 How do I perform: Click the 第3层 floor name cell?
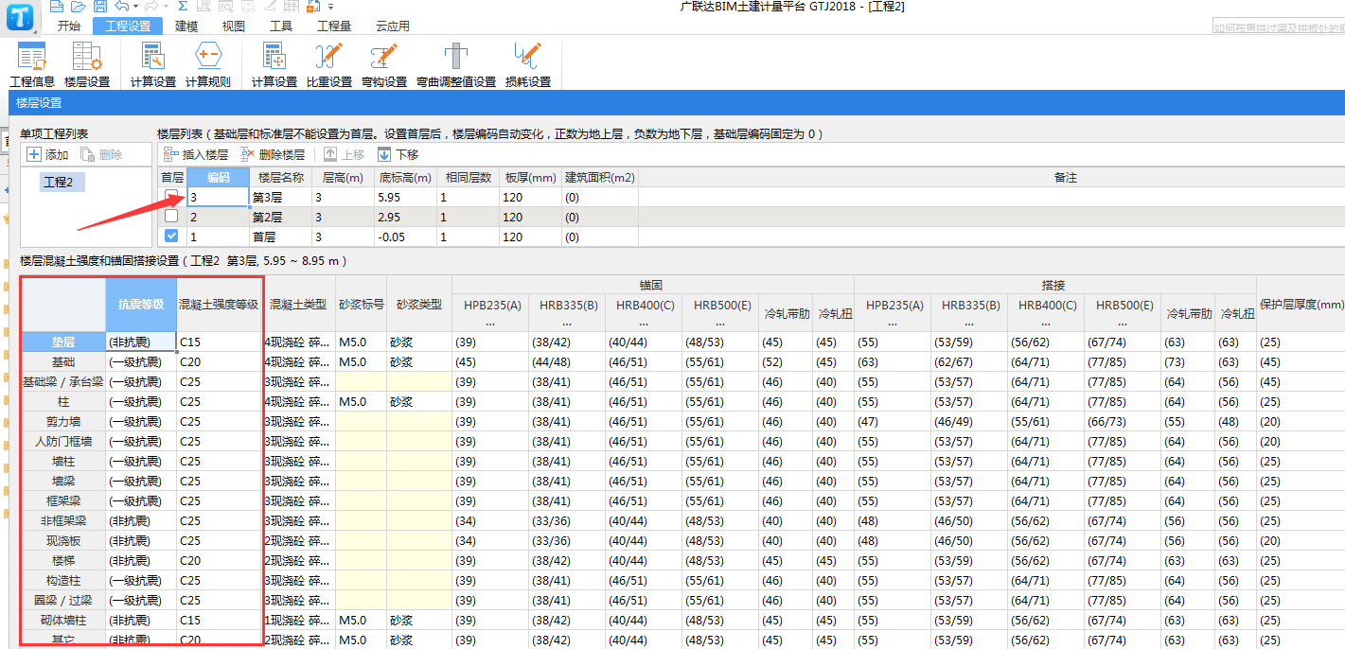pyautogui.click(x=281, y=198)
